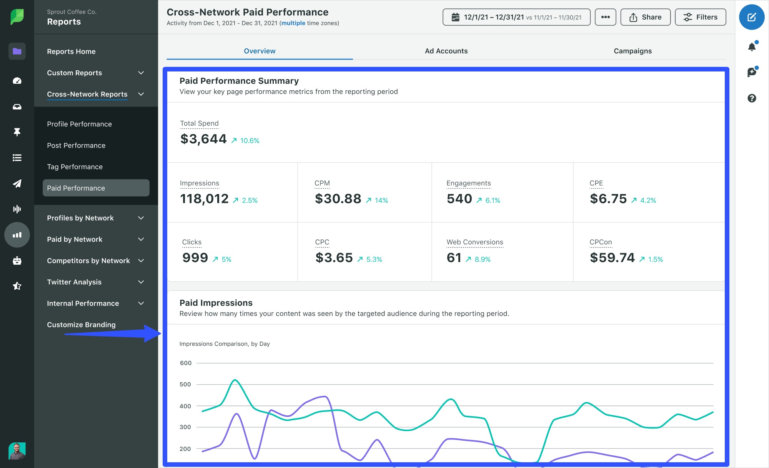Expand the Paid by Network section
Viewport: 769px width, 468px height.
[x=141, y=239]
